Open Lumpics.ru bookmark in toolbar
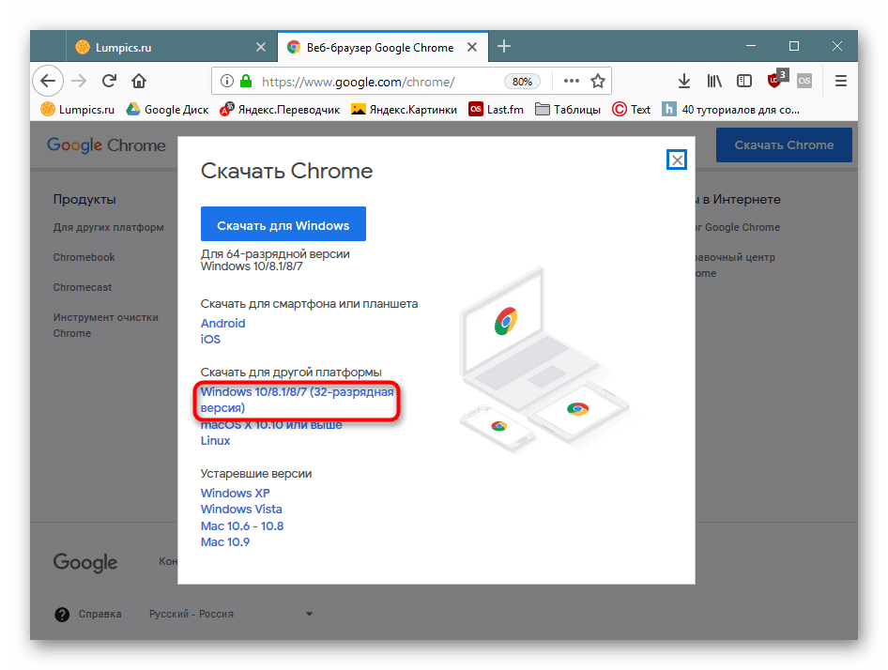This screenshot has width=888, height=670. (78, 109)
